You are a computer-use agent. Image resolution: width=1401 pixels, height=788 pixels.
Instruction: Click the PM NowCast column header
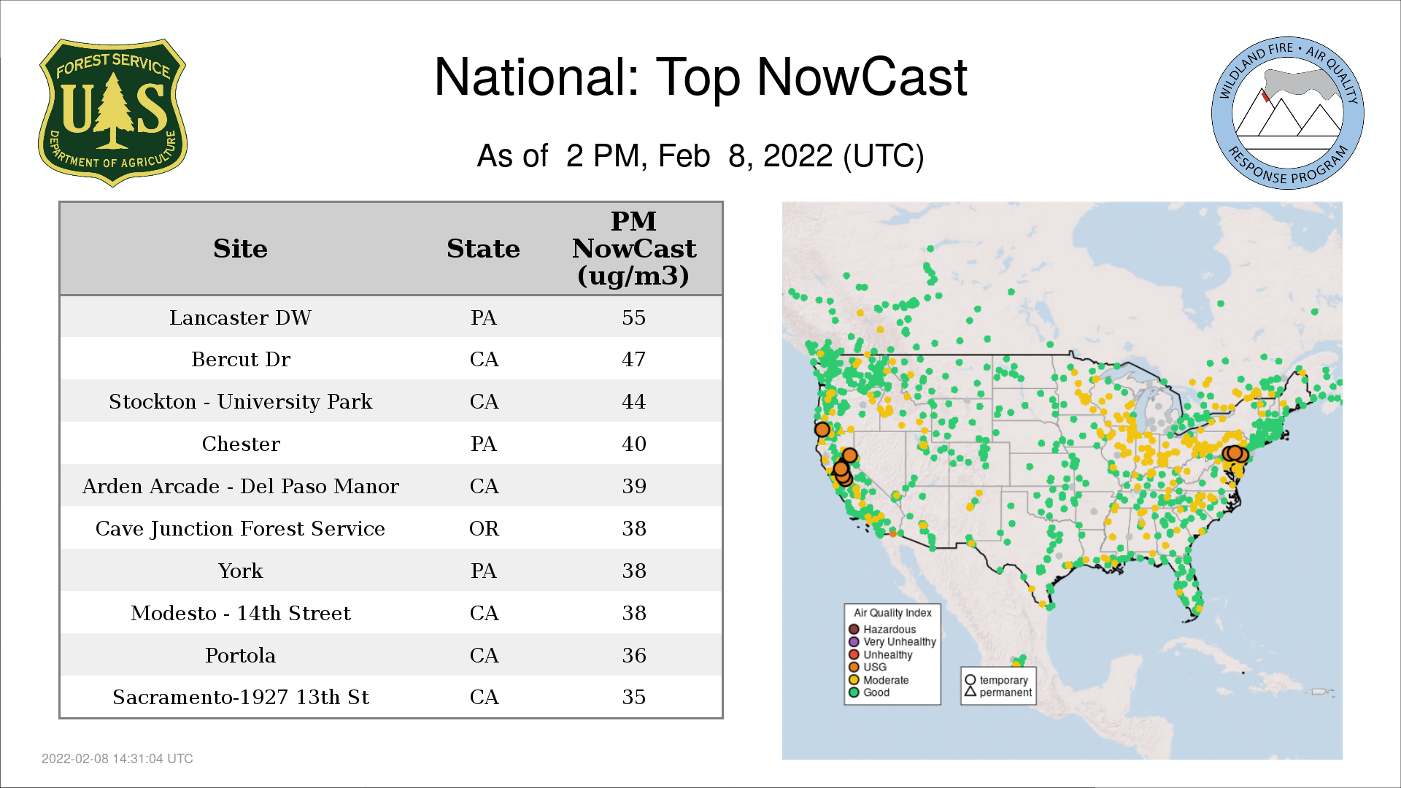click(x=633, y=249)
